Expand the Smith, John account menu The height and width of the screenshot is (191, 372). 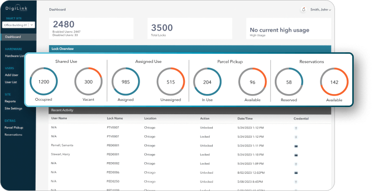(321, 10)
